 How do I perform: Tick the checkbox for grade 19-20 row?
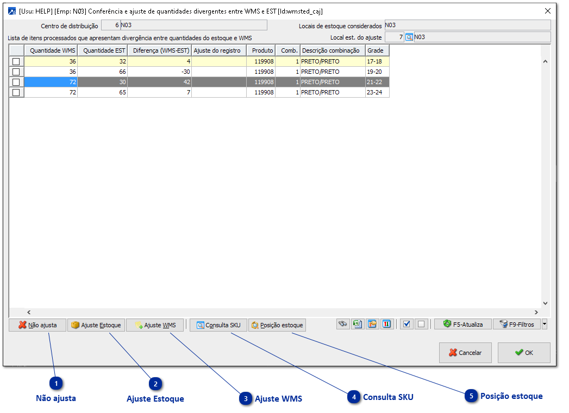tap(16, 72)
